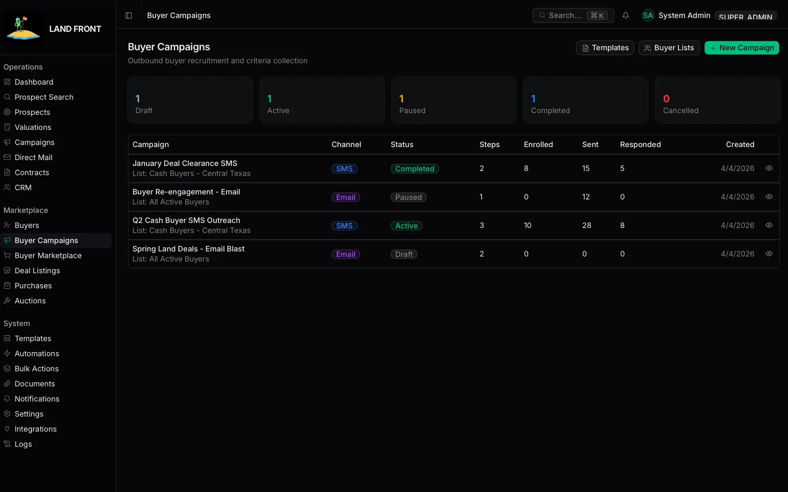This screenshot has width=788, height=492.
Task: Click the SA user avatar
Action: pos(648,16)
